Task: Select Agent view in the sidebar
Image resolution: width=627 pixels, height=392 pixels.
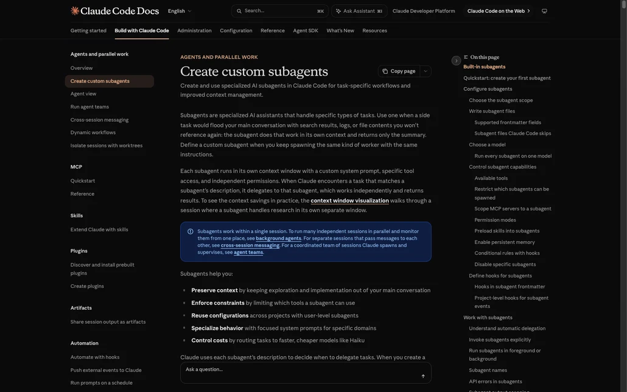Action: click(83, 94)
